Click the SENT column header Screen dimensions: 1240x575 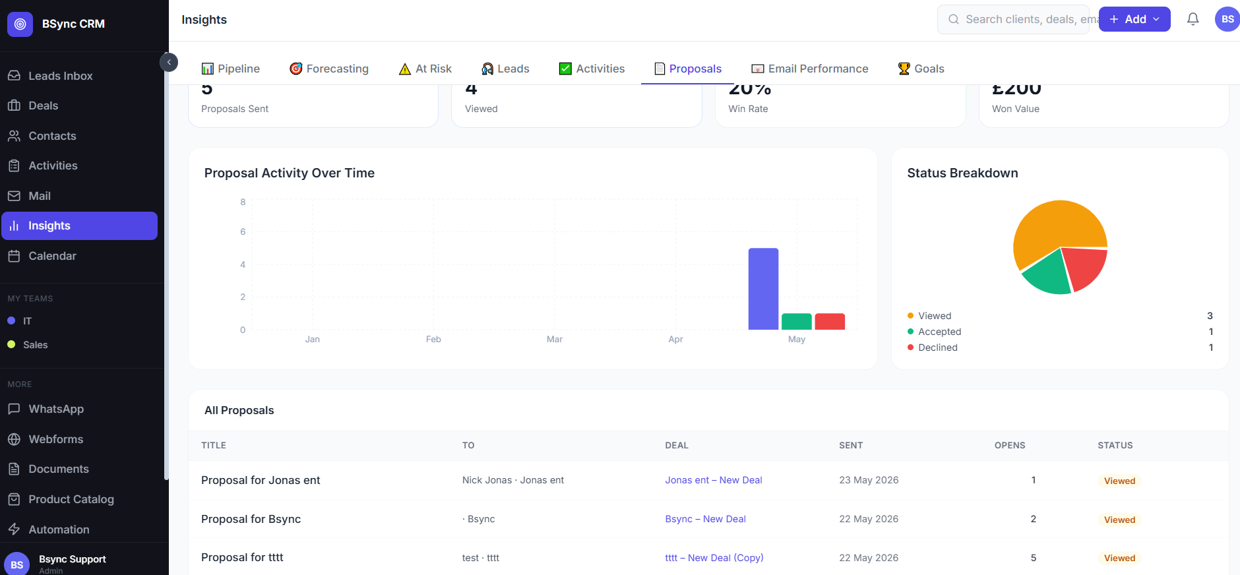coord(851,445)
